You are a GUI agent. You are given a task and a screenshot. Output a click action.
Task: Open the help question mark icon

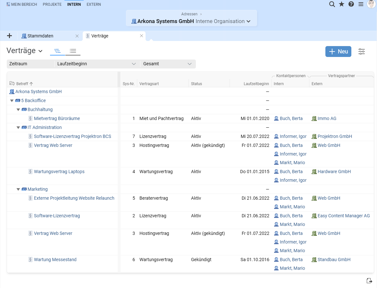[351, 4]
